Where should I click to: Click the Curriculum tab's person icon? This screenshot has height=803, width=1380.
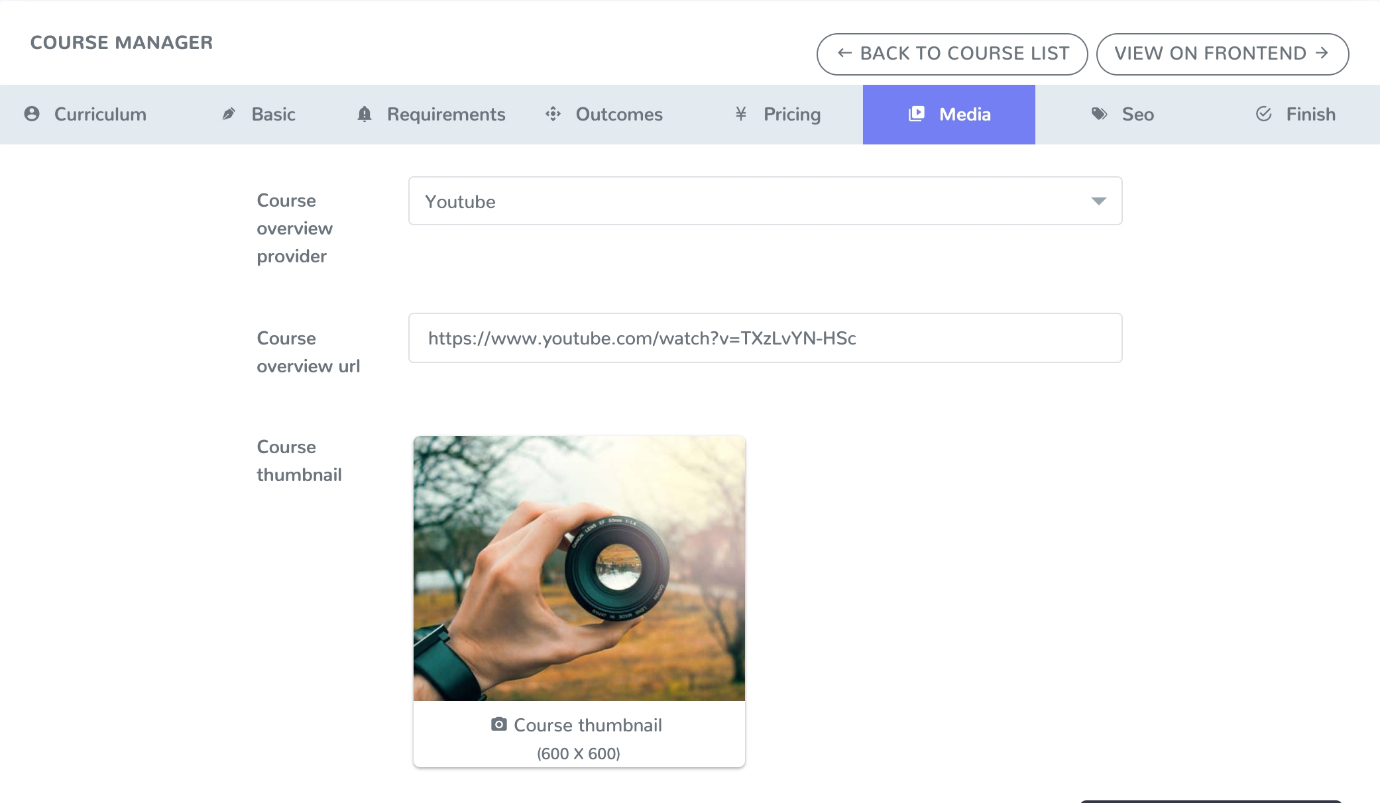point(32,114)
